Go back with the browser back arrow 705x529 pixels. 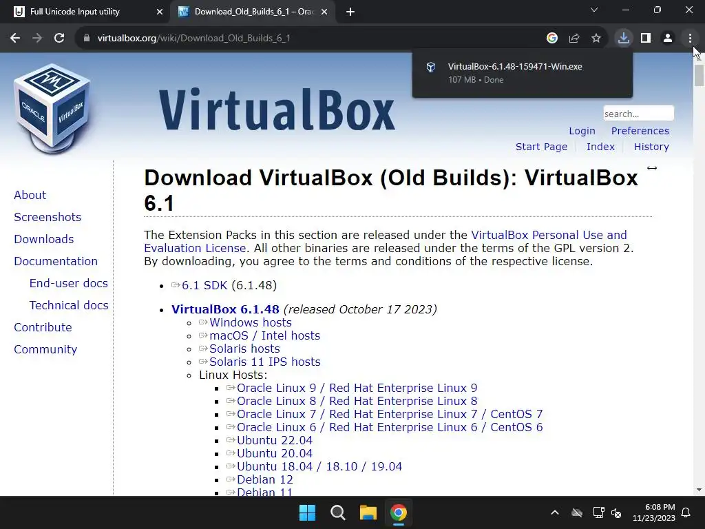point(15,39)
